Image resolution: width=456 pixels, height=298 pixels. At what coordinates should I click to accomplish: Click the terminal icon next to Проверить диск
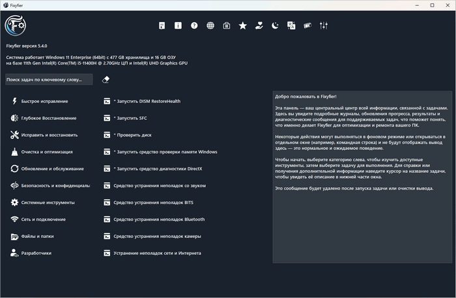[107, 135]
